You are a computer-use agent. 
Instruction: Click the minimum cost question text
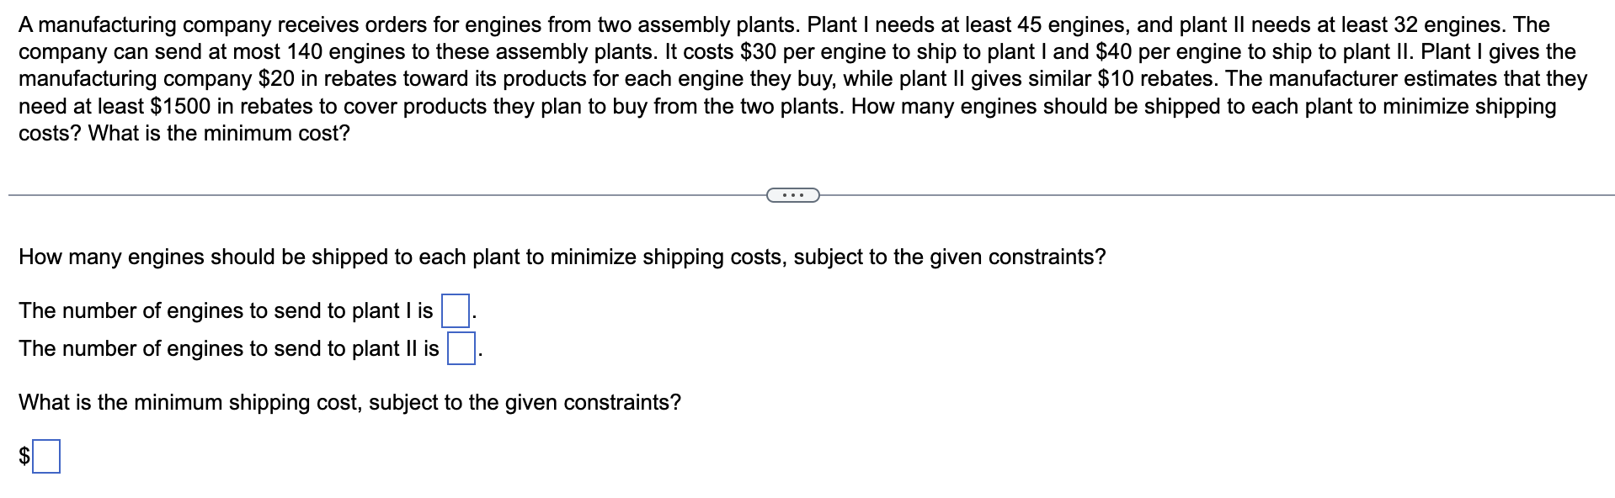pyautogui.click(x=349, y=401)
